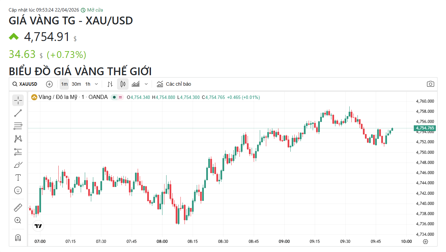446x252 pixels.
Task: Click the zoom in magnifier tool
Action: (18, 220)
